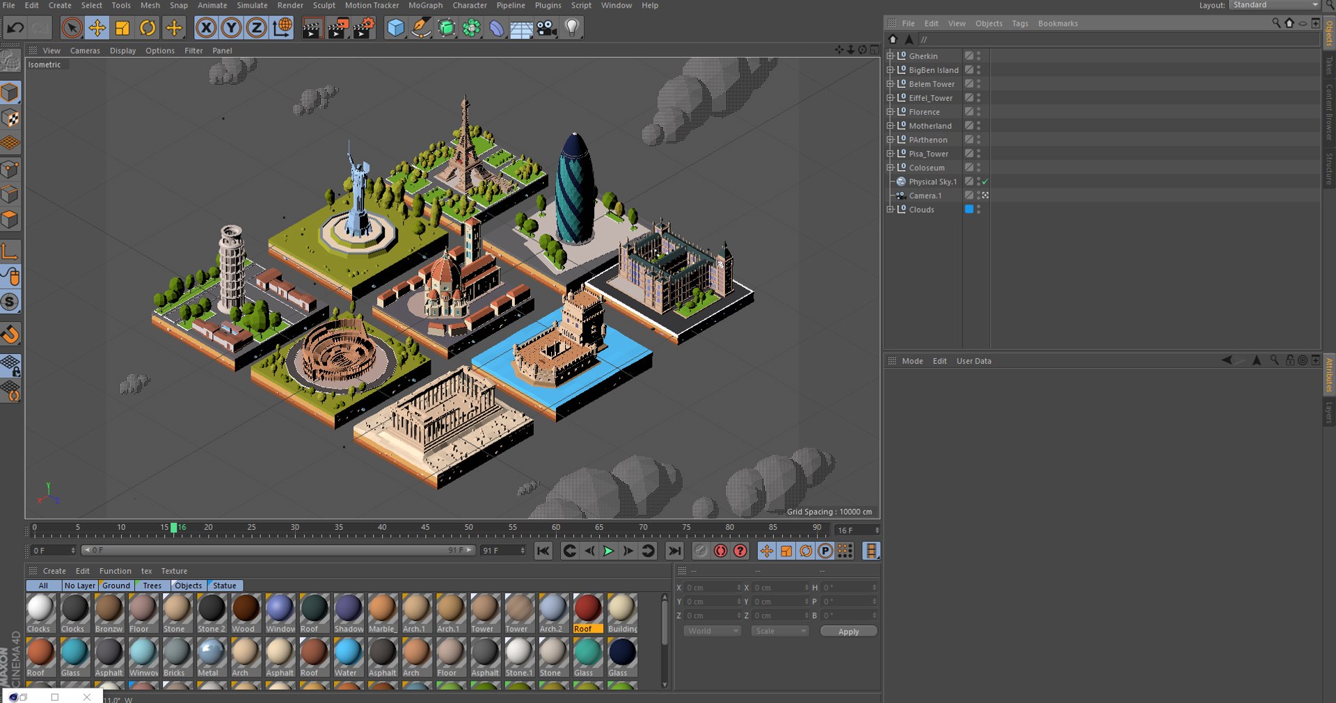Show All materials tab
1336x703 pixels.
click(43, 585)
